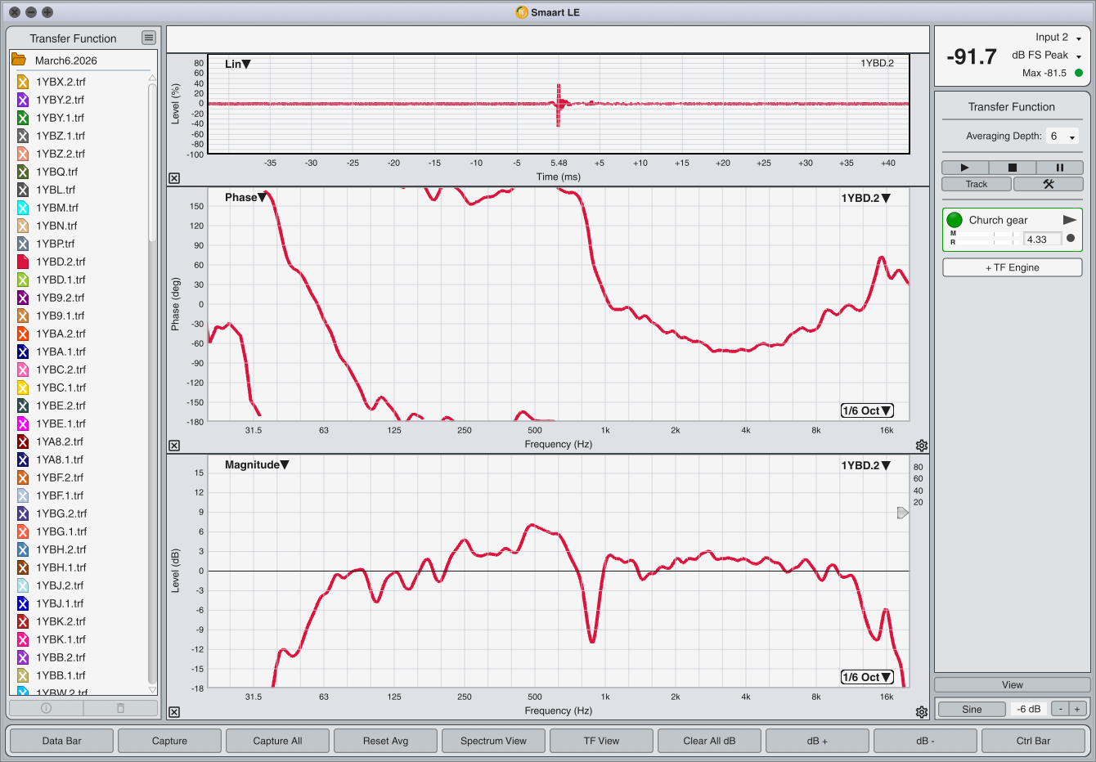Click the Capture button
The width and height of the screenshot is (1096, 762).
[169, 741]
